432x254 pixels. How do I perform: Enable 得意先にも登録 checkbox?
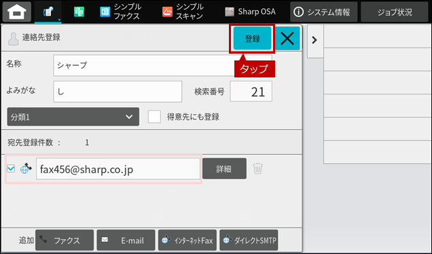click(154, 117)
